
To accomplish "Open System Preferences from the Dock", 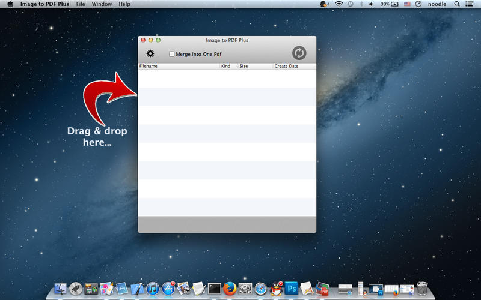I will (x=245, y=289).
